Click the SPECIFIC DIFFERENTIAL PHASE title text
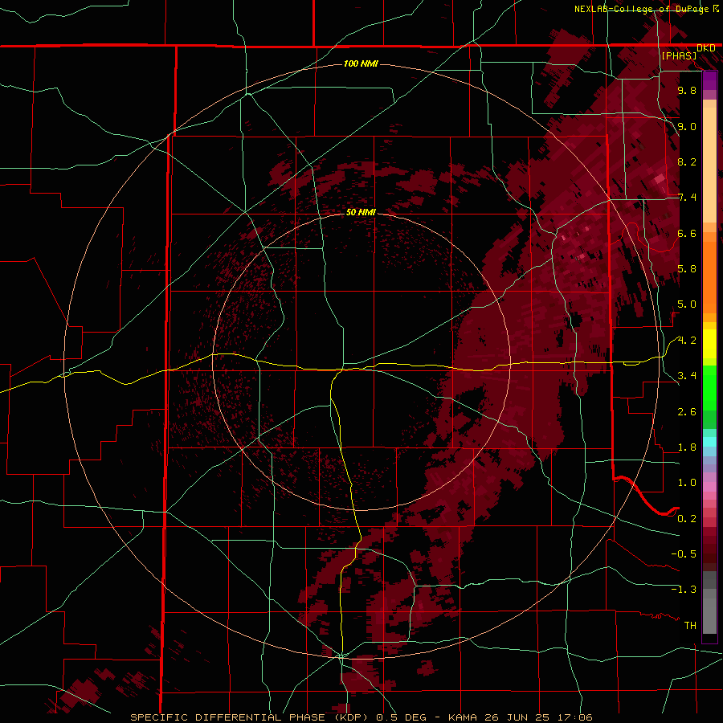Image resolution: width=723 pixels, height=723 pixels. click(x=227, y=717)
